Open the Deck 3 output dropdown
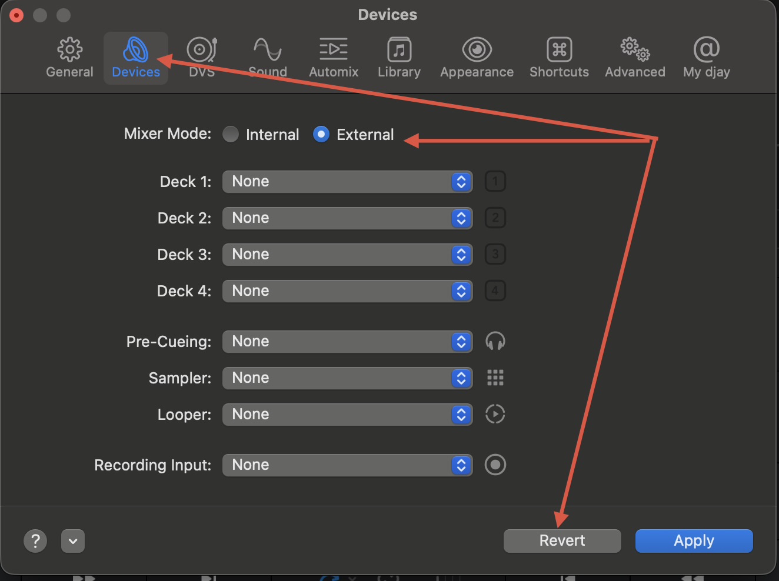The height and width of the screenshot is (581, 779). [347, 255]
